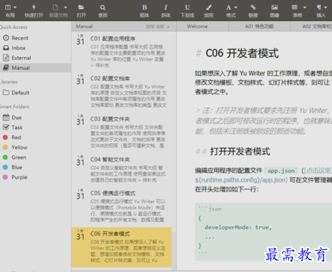Click the 快速打开 lightning icon

[x=33, y=8]
